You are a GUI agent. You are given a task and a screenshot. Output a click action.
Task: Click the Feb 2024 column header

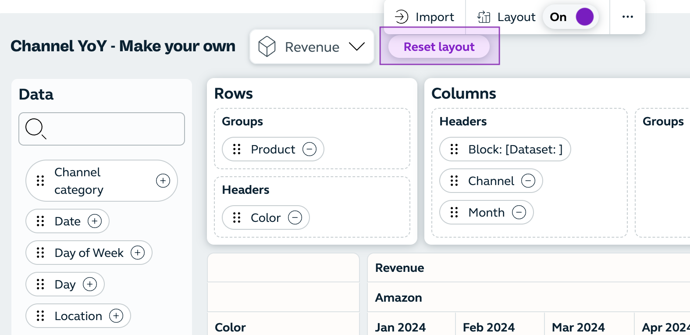489,327
